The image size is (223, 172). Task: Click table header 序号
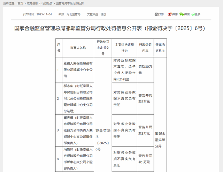coord(59,48)
